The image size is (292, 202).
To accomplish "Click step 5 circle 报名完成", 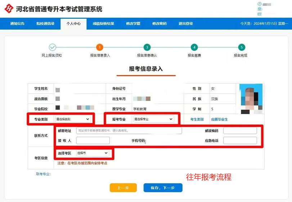I will pos(242,47).
